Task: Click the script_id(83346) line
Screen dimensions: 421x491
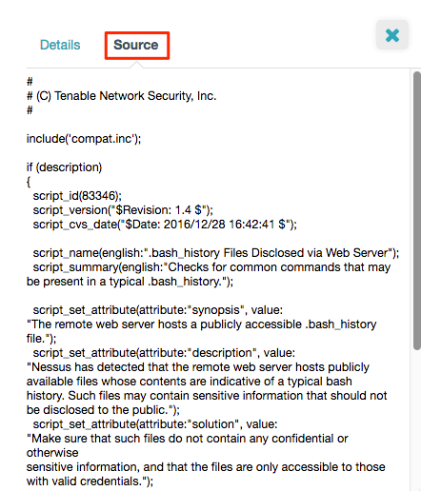Action: point(77,196)
